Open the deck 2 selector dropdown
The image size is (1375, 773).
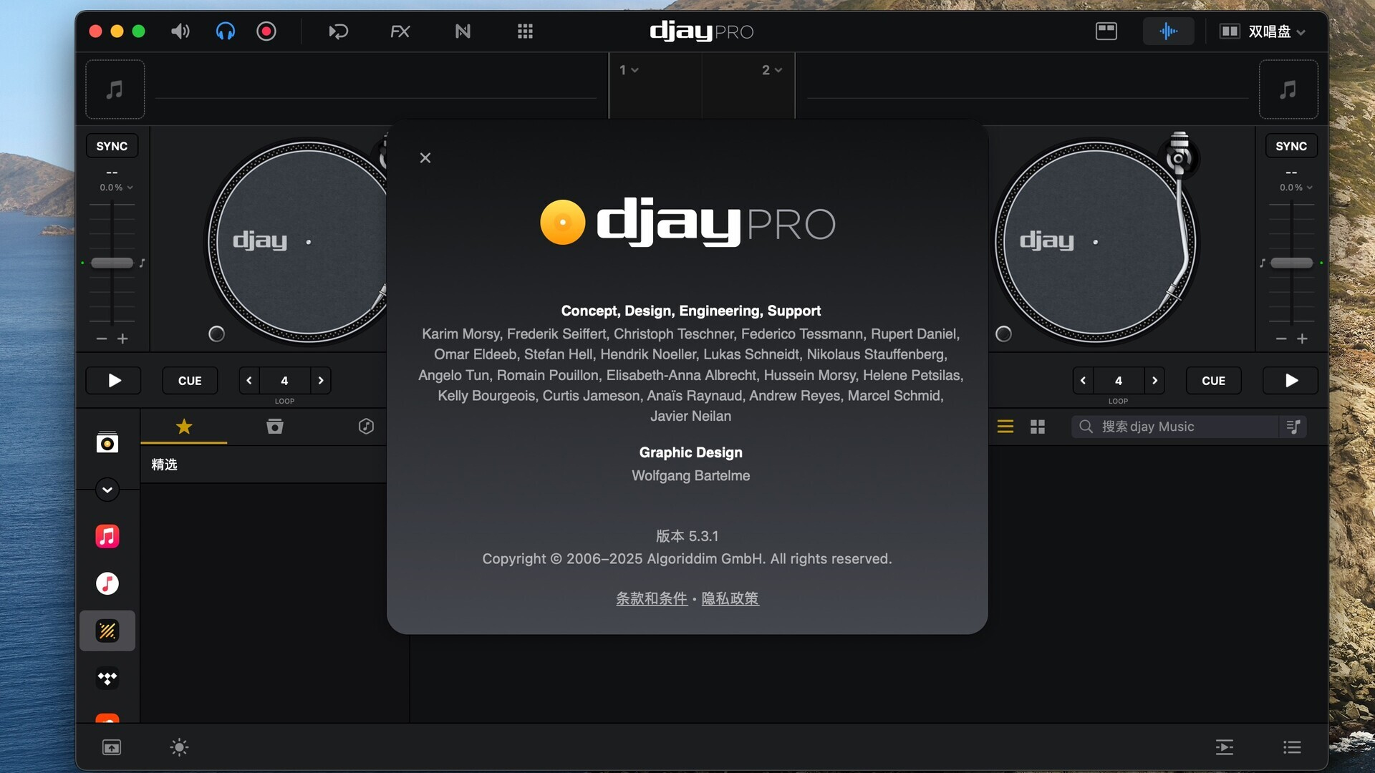771,70
